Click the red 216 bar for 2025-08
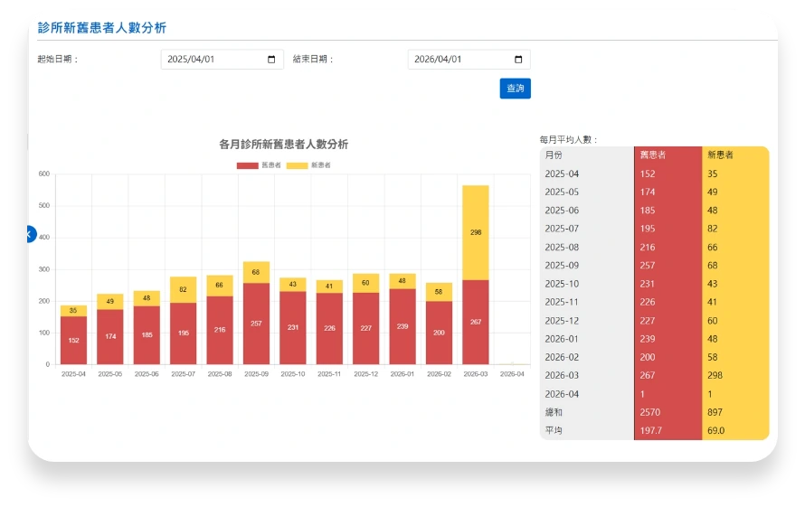 pyautogui.click(x=220, y=330)
